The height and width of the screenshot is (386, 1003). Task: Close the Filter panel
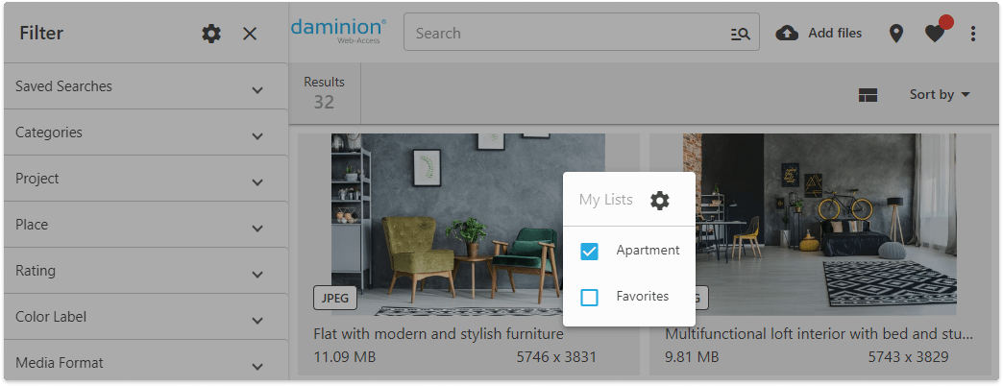(x=250, y=34)
